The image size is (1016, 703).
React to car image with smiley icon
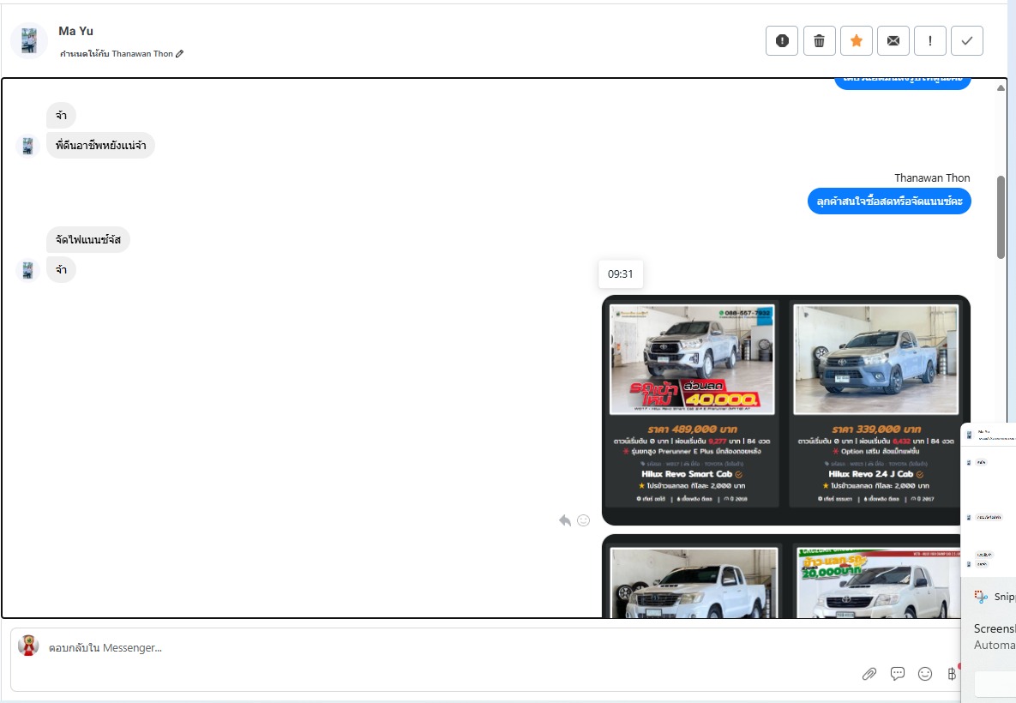tap(583, 520)
